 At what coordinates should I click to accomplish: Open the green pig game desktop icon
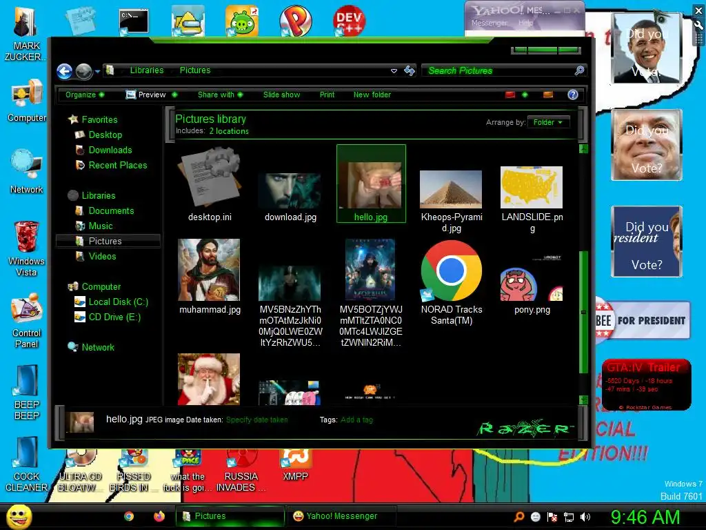tap(242, 20)
